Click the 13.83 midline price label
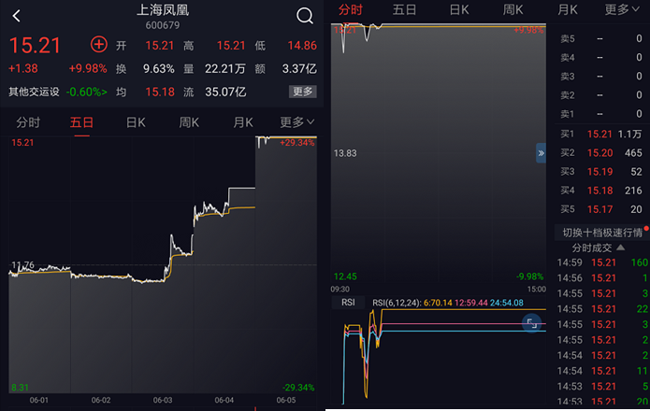 tap(345, 153)
